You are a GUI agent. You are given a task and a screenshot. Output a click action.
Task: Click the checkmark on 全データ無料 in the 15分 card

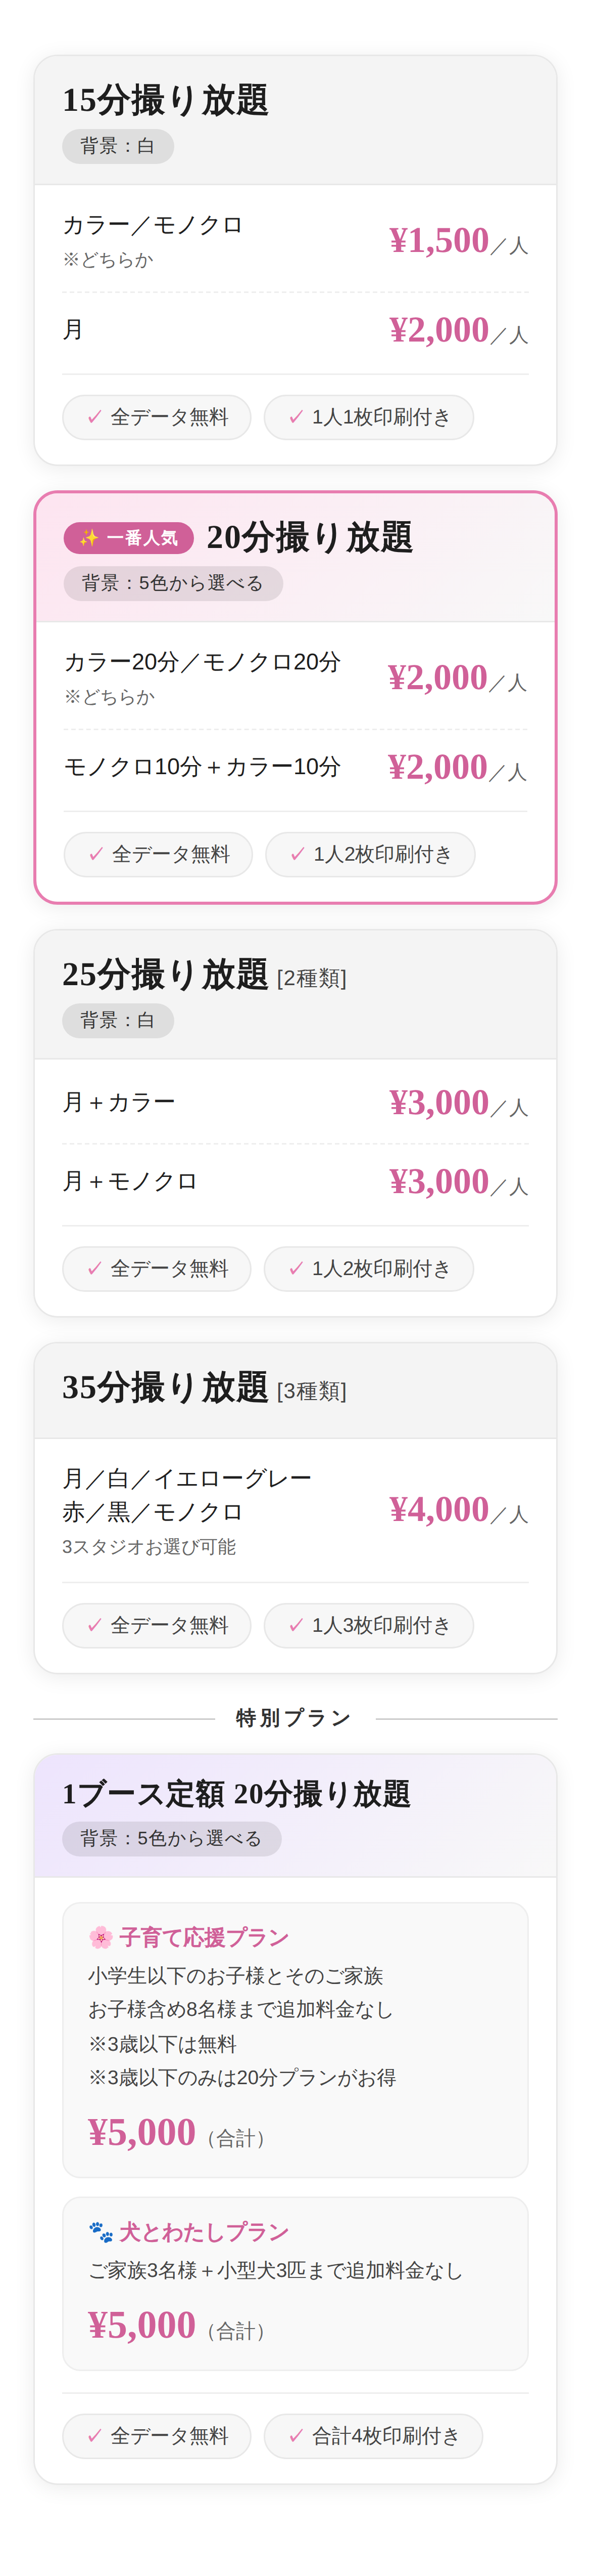click(95, 417)
